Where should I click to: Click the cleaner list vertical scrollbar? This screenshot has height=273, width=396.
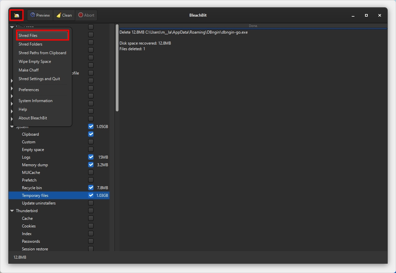coord(117,68)
